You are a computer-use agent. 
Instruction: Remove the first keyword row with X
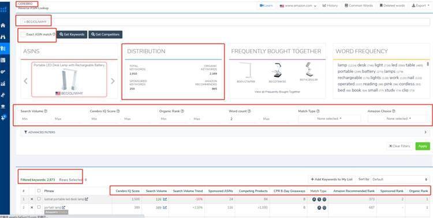tap(32, 199)
